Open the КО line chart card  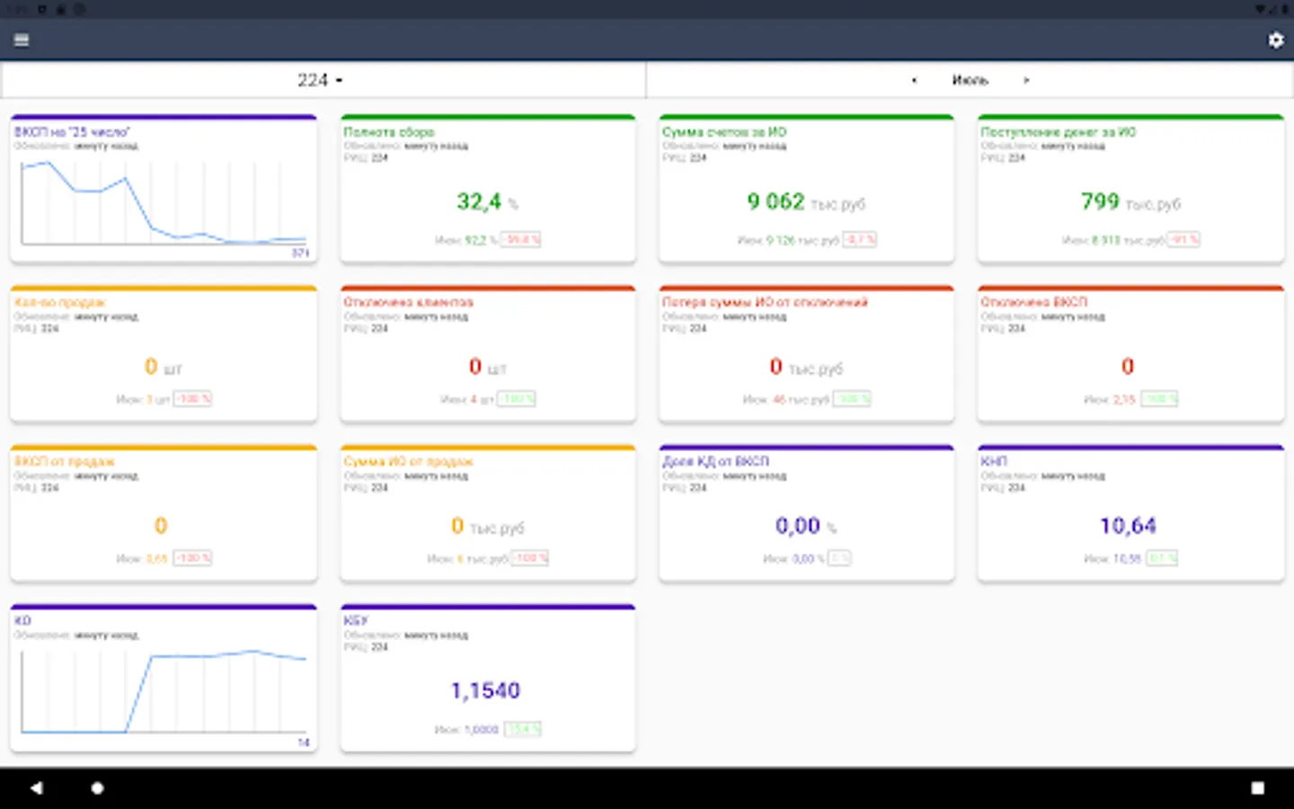click(x=164, y=678)
